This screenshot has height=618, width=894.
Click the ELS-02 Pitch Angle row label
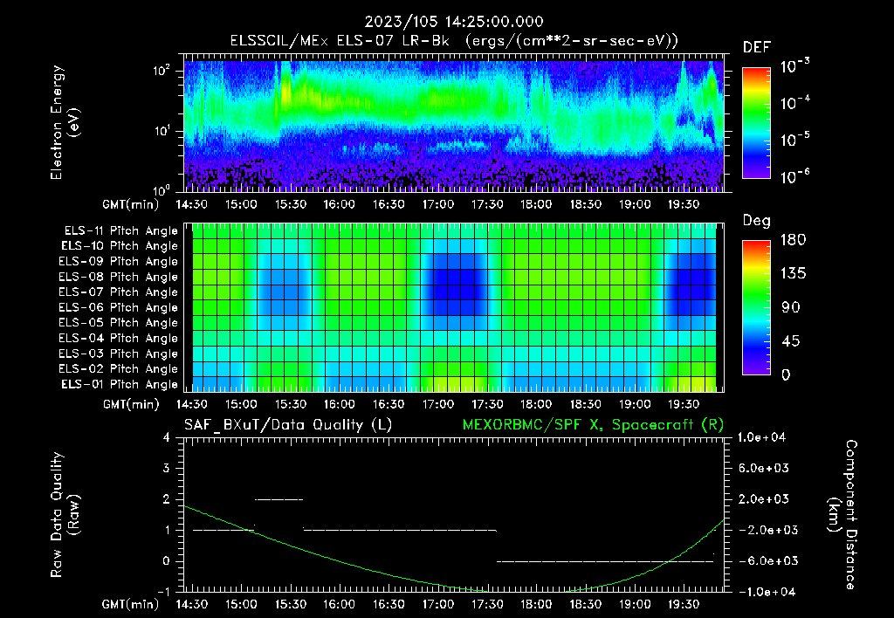tap(119, 369)
